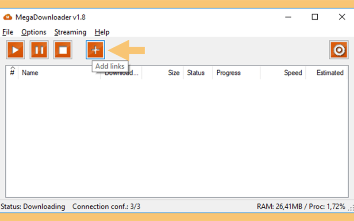Open settings via the gear icon
This screenshot has height=221, width=354.
pos(339,50)
